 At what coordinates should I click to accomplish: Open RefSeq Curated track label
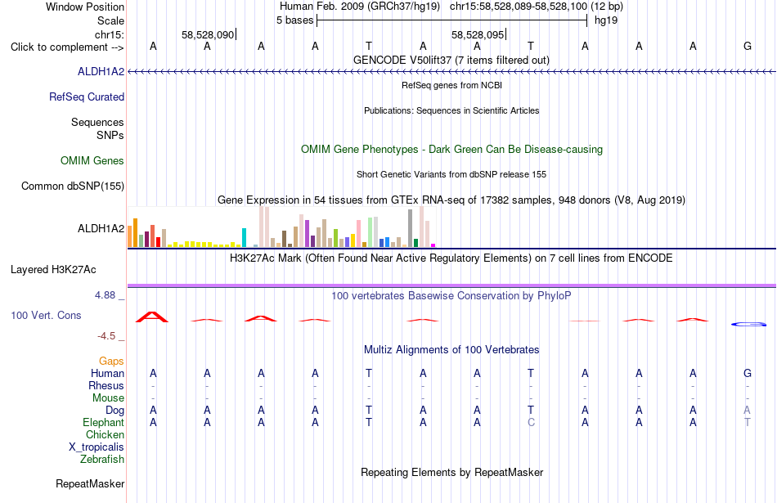tap(87, 97)
